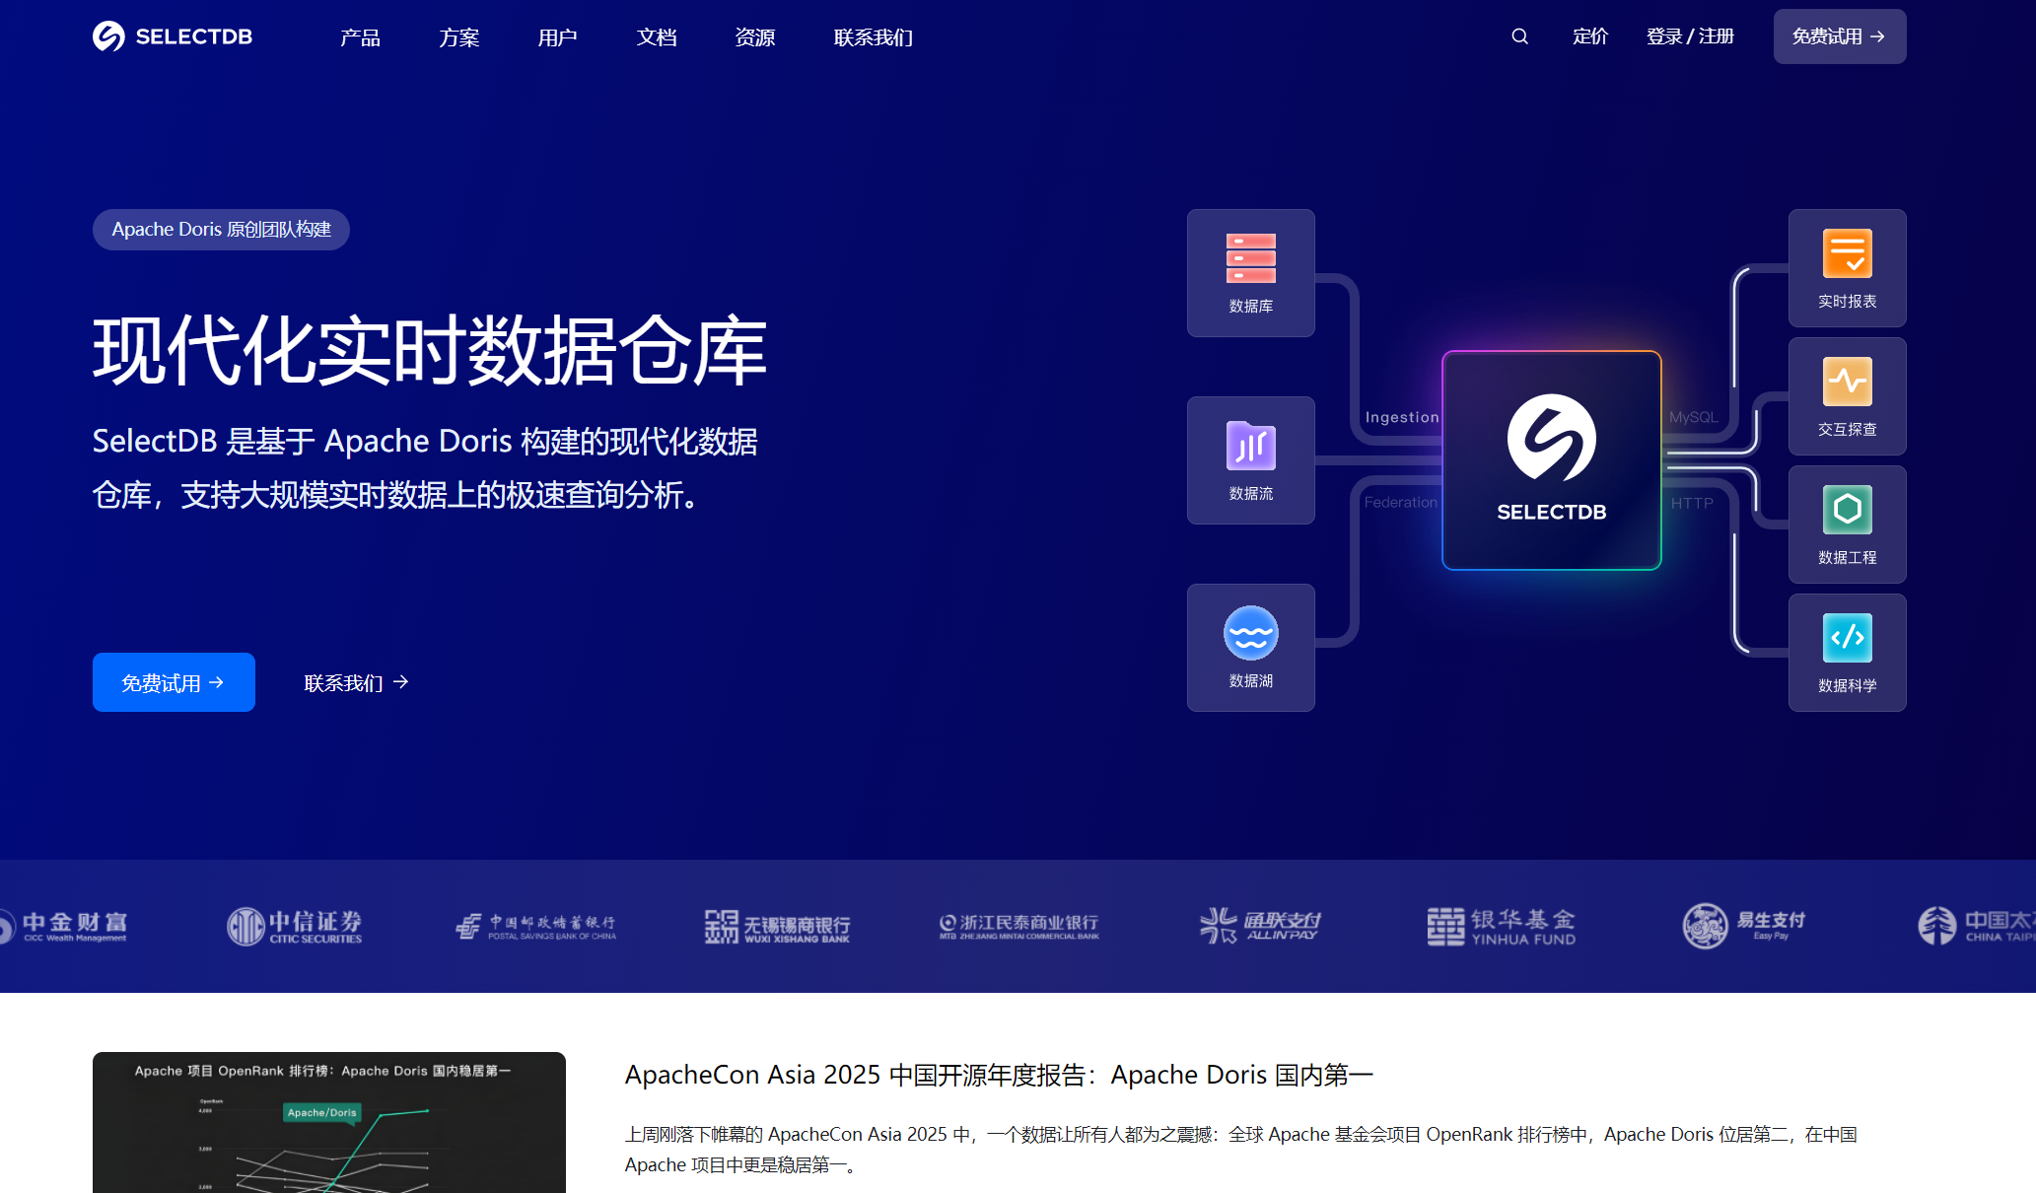Click the SelectDB logo in the navigation bar
Image resolution: width=2036 pixels, height=1193 pixels.
pyautogui.click(x=171, y=35)
